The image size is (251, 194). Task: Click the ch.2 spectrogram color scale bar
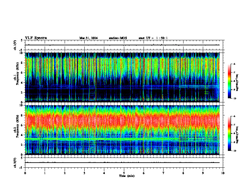click(x=229, y=133)
